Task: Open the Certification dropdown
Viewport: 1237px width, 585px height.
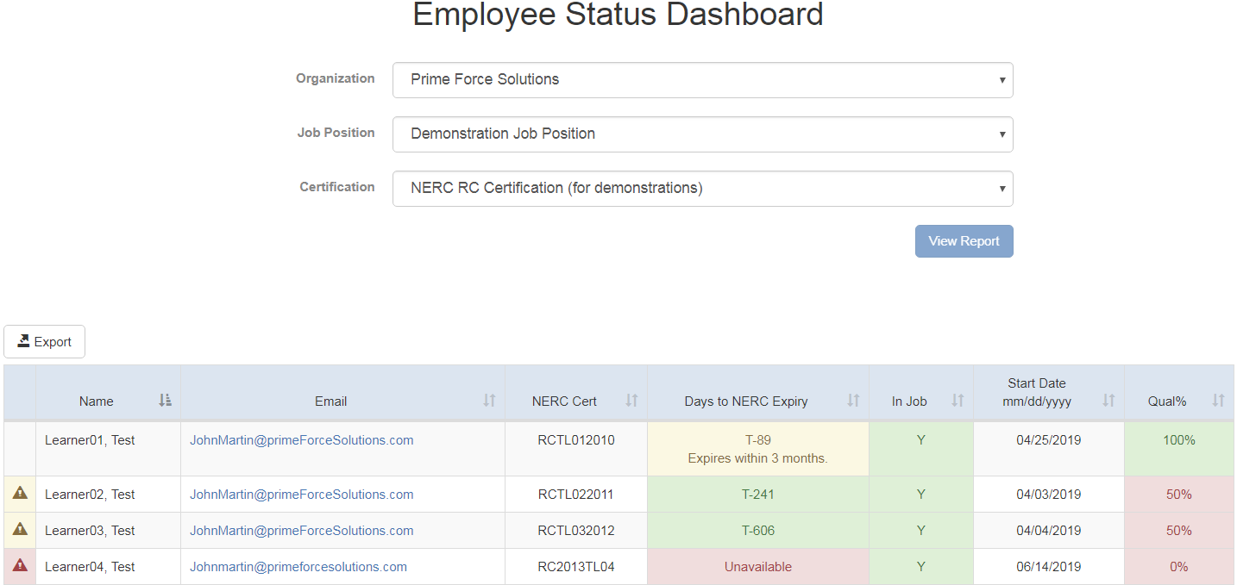Action: click(702, 189)
